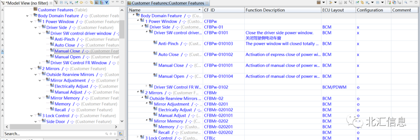
Task: Collapse 1 Power Window in Model View
Action: coord(31,22)
